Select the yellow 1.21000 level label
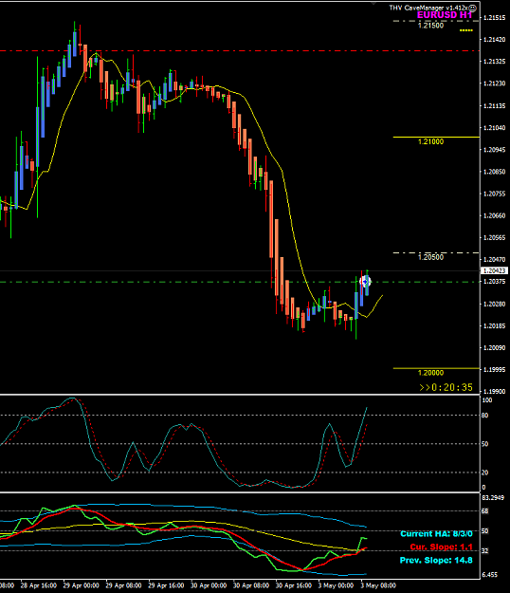This screenshot has width=510, height=593. click(430, 141)
